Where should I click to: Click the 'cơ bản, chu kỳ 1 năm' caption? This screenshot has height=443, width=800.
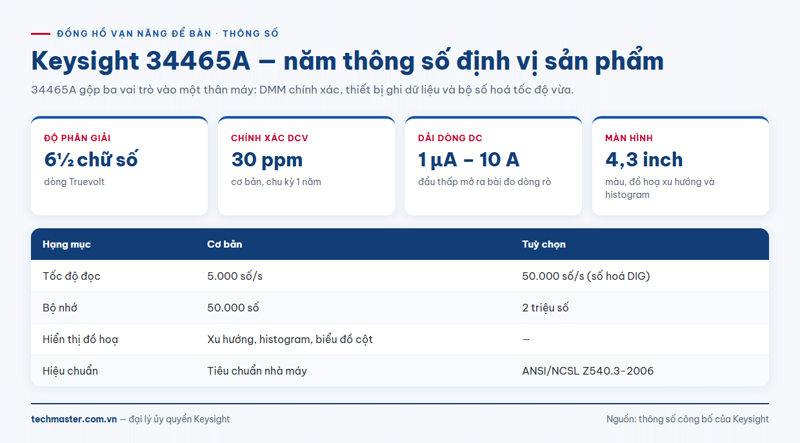pyautogui.click(x=276, y=182)
